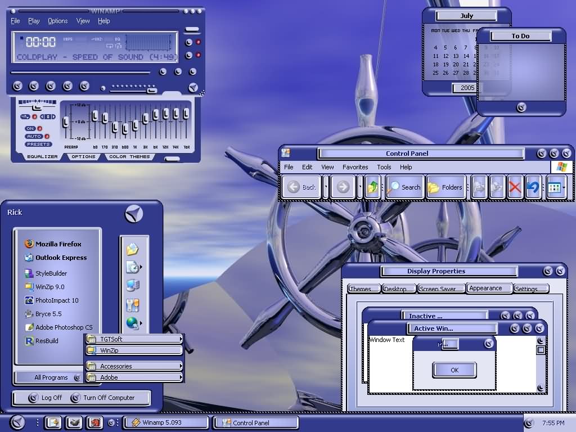Click the red X Delete icon in toolbar
The image size is (576, 432).
coord(515,187)
